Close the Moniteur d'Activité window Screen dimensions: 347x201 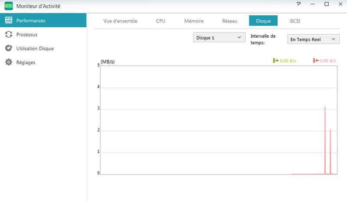pyautogui.click(x=340, y=4)
